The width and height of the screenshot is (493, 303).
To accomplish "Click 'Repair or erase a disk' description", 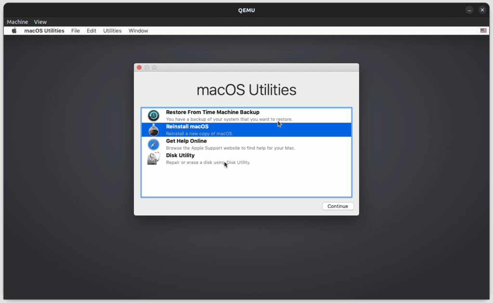I will tap(208, 163).
